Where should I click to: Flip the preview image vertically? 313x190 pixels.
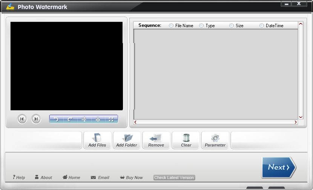[x=84, y=119]
